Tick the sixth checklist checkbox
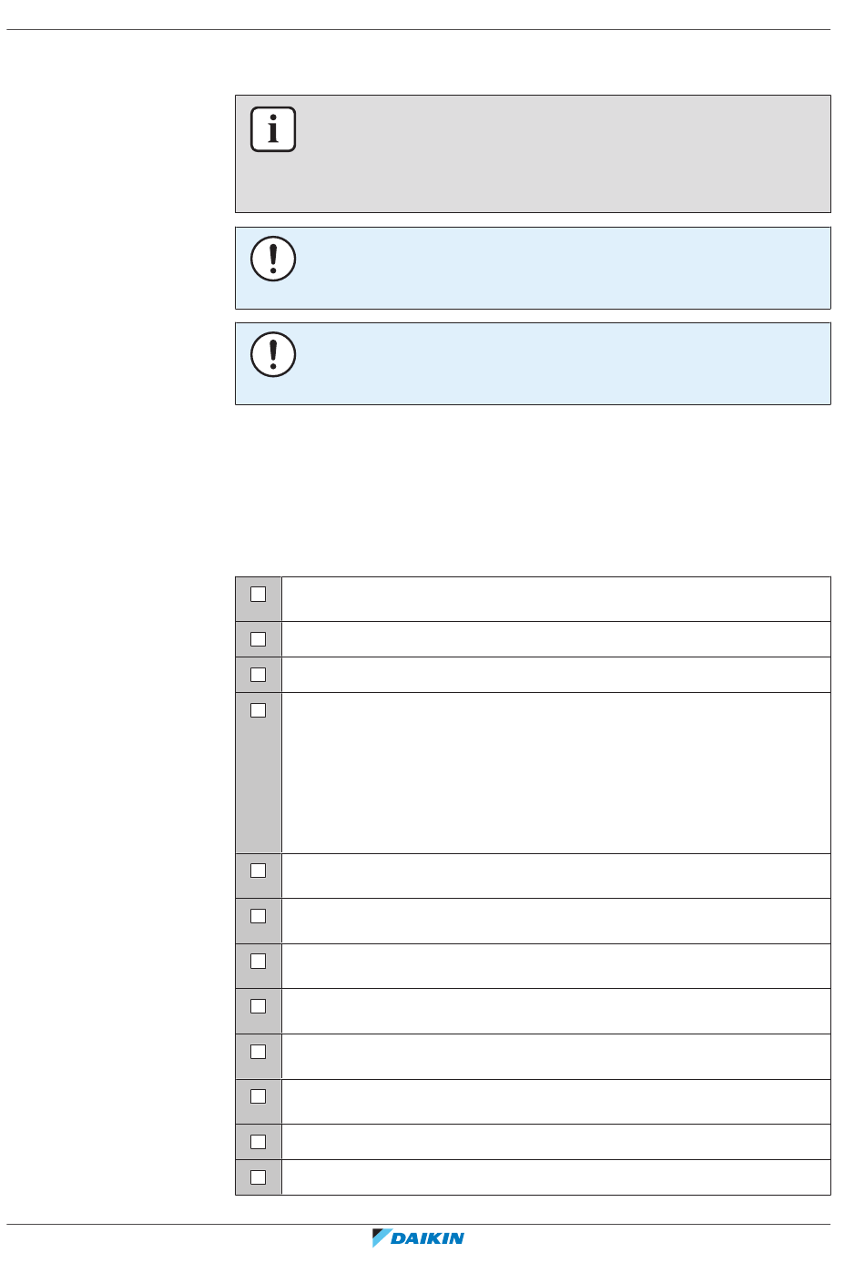 (x=259, y=916)
